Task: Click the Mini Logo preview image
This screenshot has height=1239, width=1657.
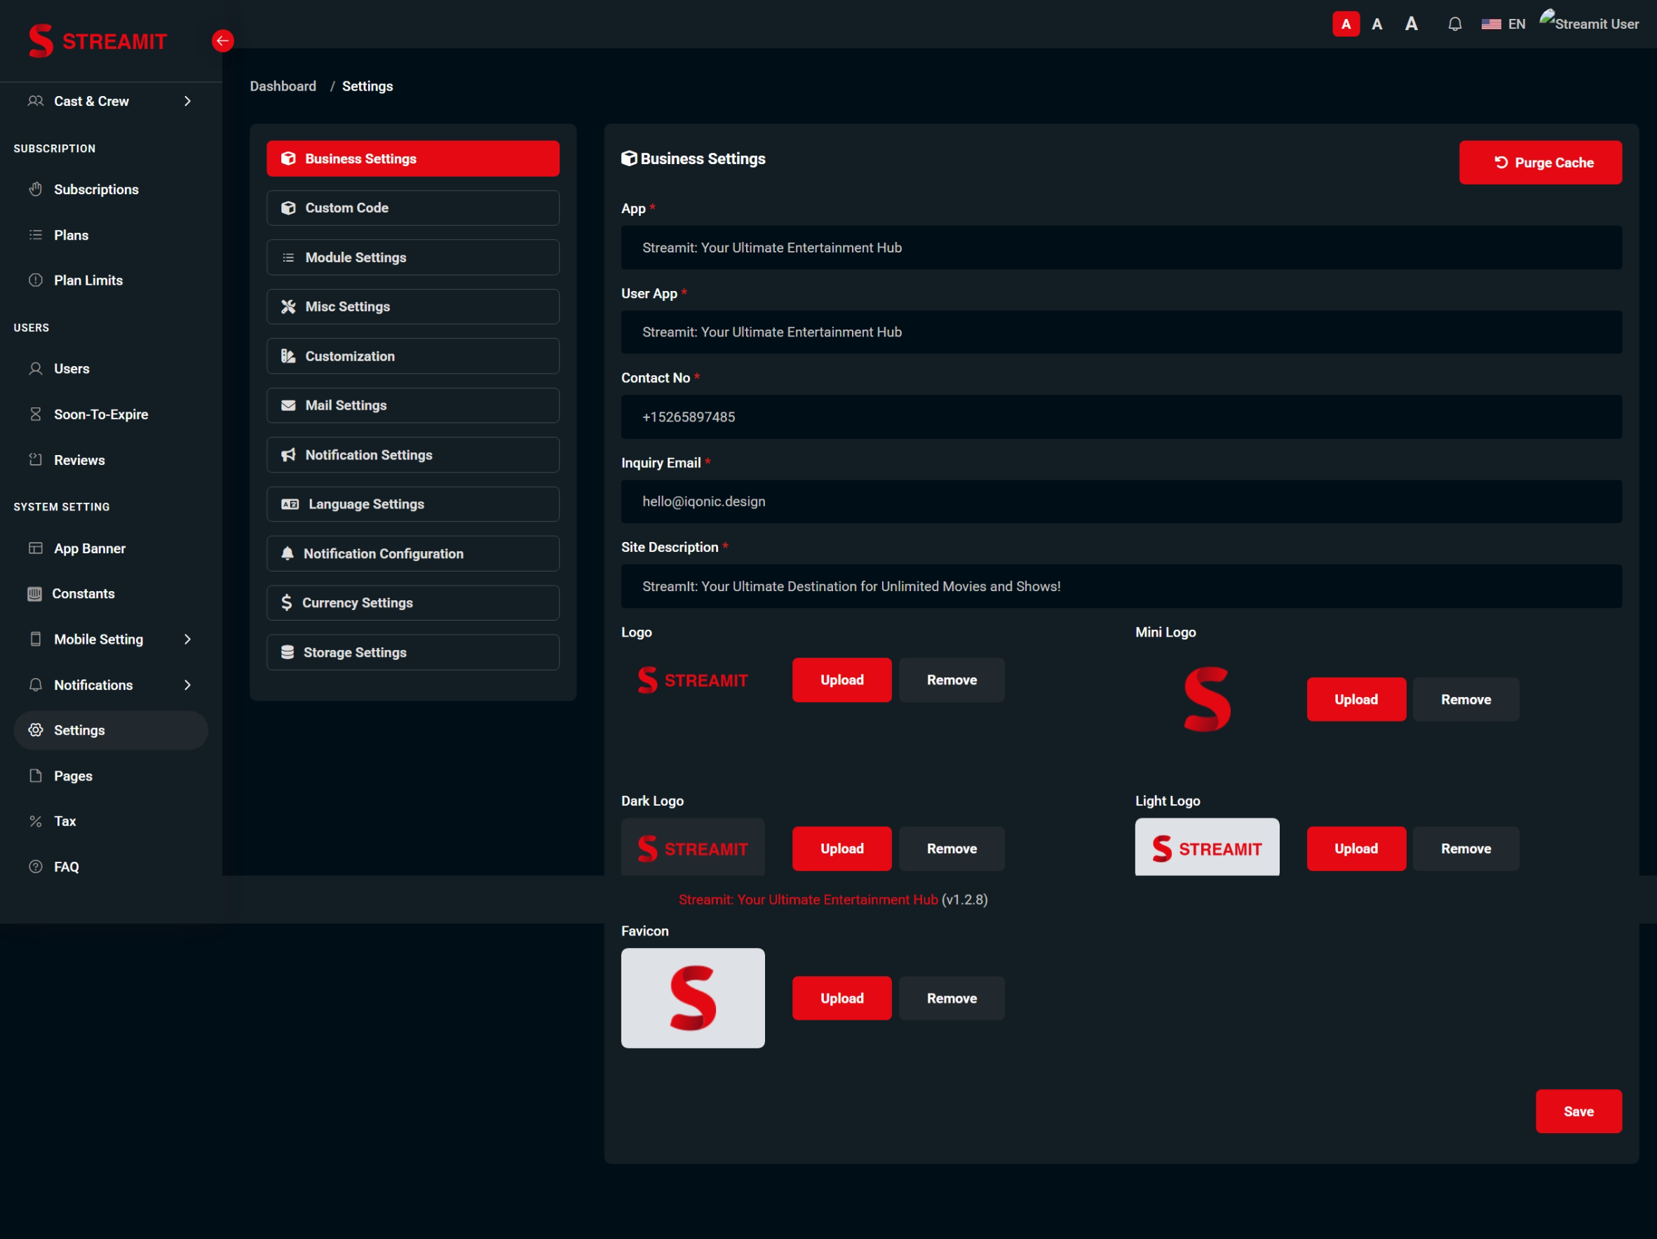Action: click(x=1207, y=700)
